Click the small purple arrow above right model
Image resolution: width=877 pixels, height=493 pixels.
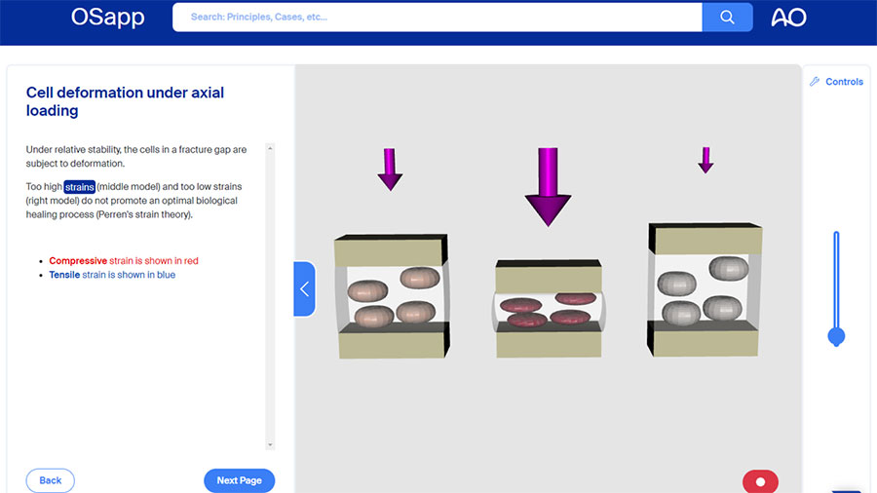pos(705,161)
